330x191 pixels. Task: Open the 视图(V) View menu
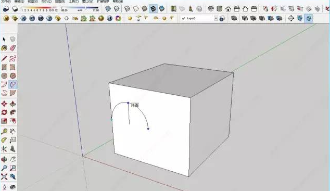33,1
